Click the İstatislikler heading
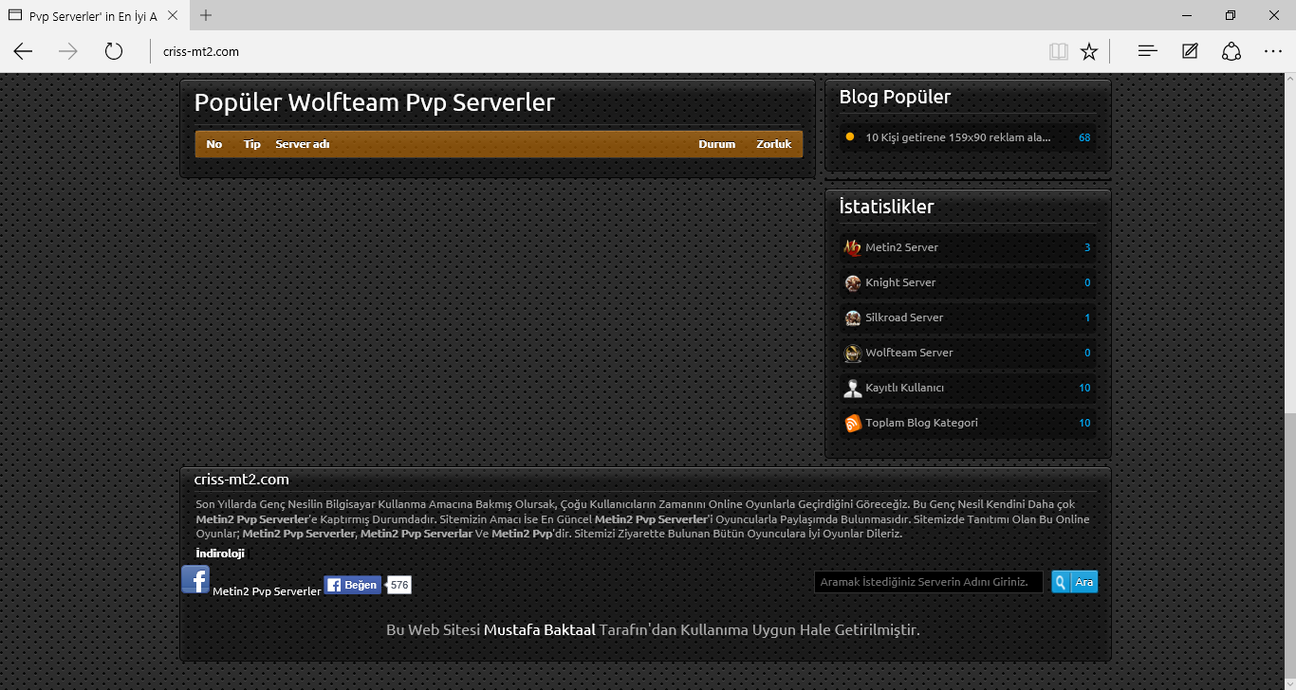The height and width of the screenshot is (690, 1296). [886, 207]
